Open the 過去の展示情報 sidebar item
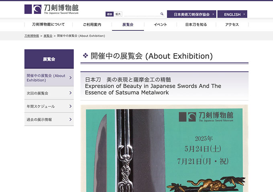The height and width of the screenshot is (192, 273). pos(49,119)
